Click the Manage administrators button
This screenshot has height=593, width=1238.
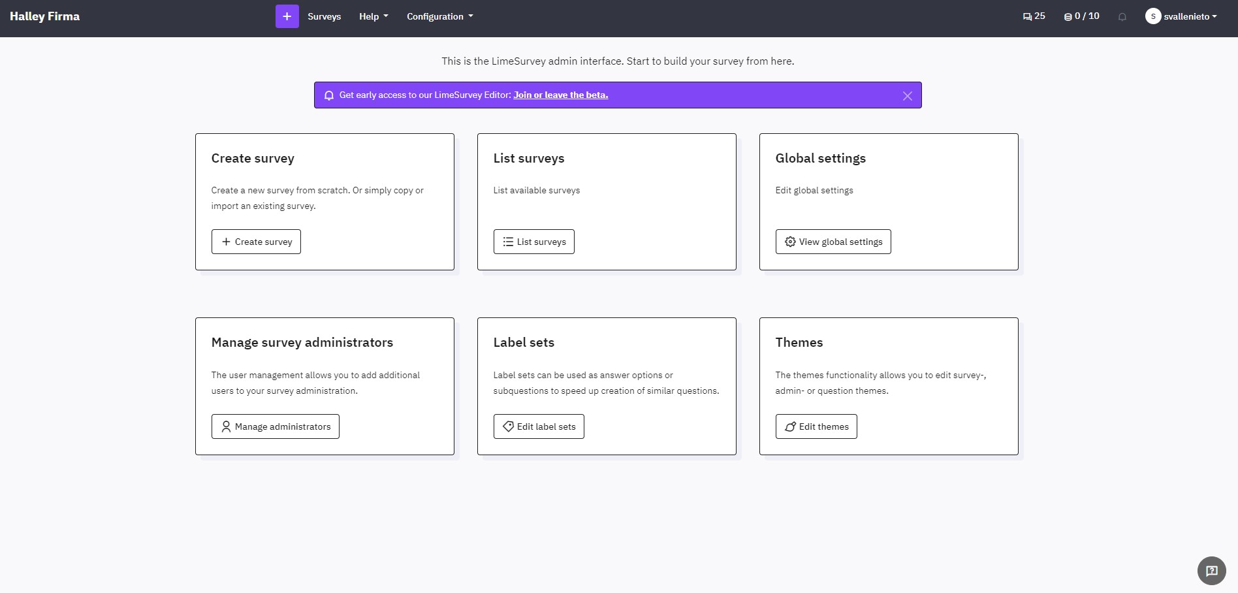275,426
